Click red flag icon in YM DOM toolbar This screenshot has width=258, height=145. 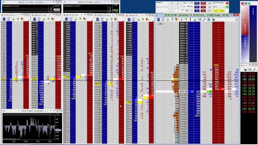[x=147, y=20]
